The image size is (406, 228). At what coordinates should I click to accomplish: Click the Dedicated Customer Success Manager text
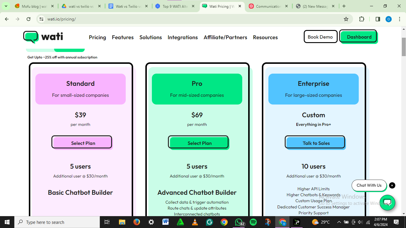(x=314, y=207)
